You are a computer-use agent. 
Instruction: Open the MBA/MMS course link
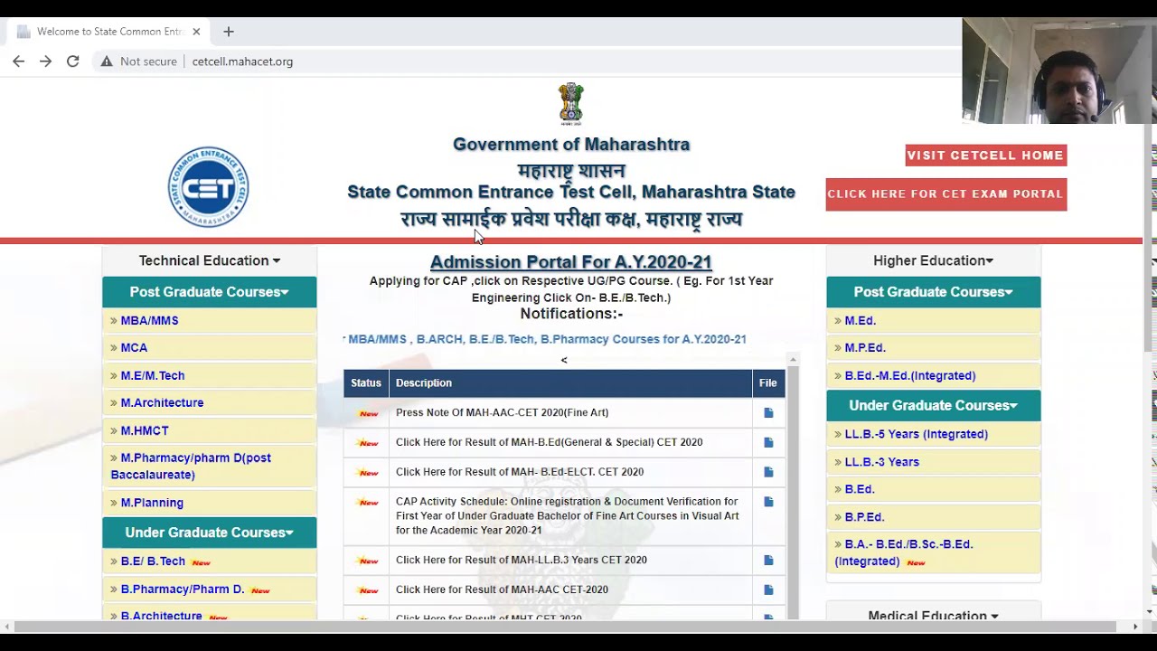pos(150,321)
